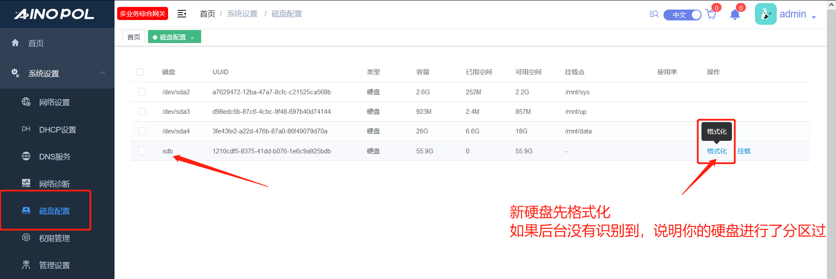Open the notifications bell icon
Image resolution: width=836 pixels, height=279 pixels.
pos(735,15)
